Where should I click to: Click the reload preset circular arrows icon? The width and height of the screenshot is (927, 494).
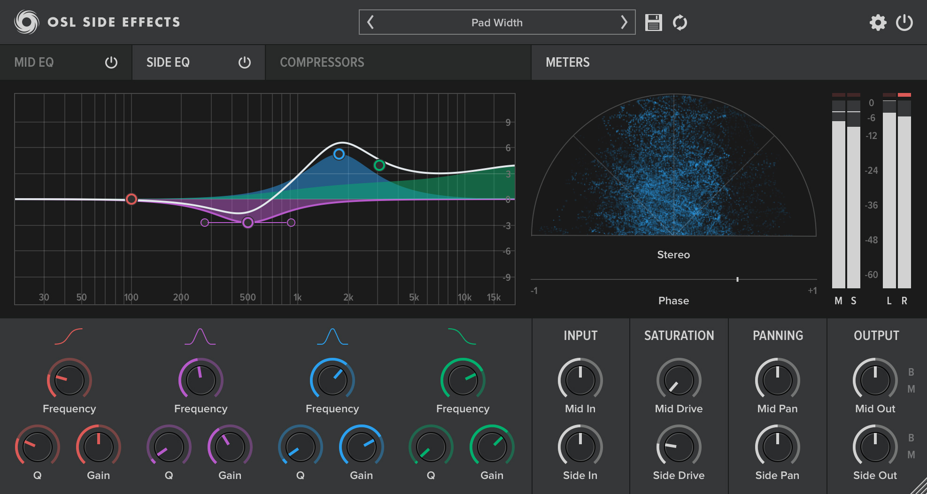click(680, 23)
